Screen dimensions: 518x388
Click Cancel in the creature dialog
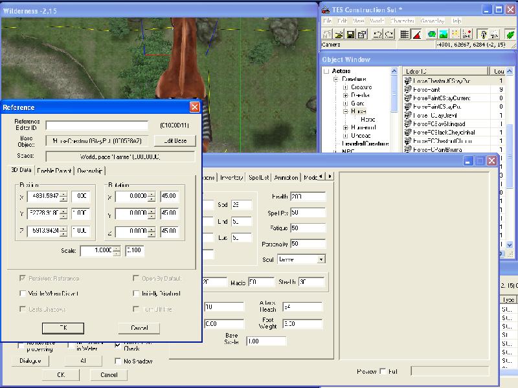(x=109, y=375)
